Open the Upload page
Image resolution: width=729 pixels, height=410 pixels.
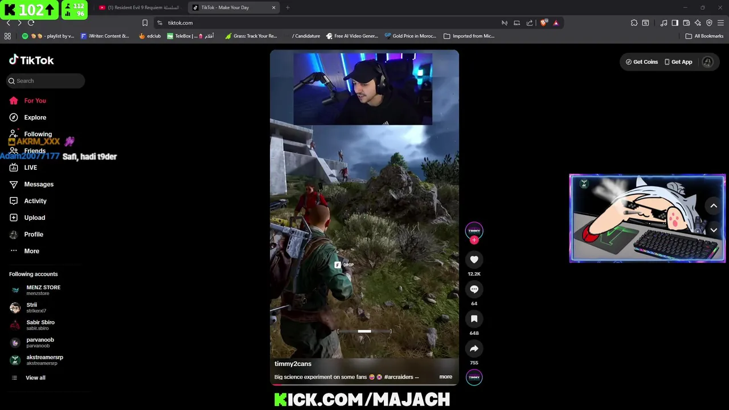click(27, 218)
